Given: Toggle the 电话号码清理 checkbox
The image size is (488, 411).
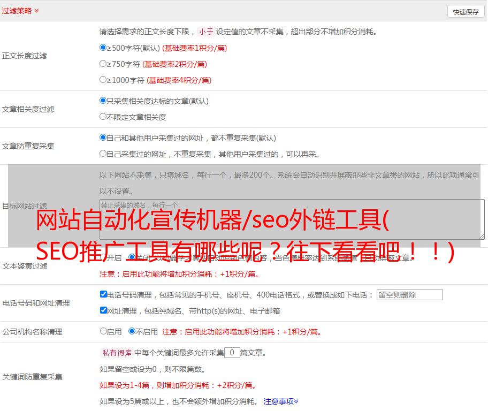Looking at the screenshot, I should (103, 294).
